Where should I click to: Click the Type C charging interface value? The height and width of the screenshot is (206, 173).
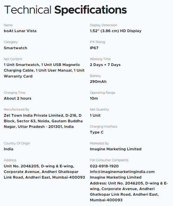tap(97, 132)
